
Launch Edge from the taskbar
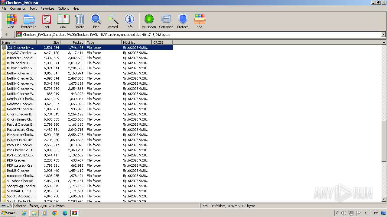[x=65, y=213]
